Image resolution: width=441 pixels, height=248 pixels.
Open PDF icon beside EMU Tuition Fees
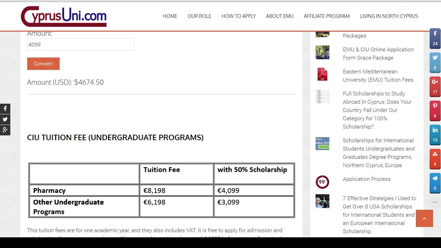click(x=322, y=74)
